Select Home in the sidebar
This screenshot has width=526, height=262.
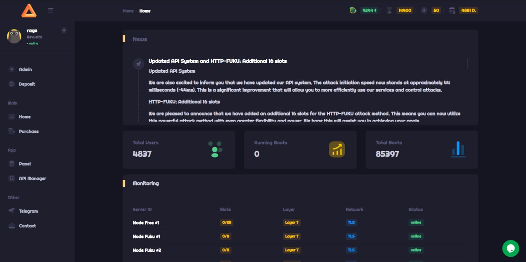pyautogui.click(x=25, y=117)
